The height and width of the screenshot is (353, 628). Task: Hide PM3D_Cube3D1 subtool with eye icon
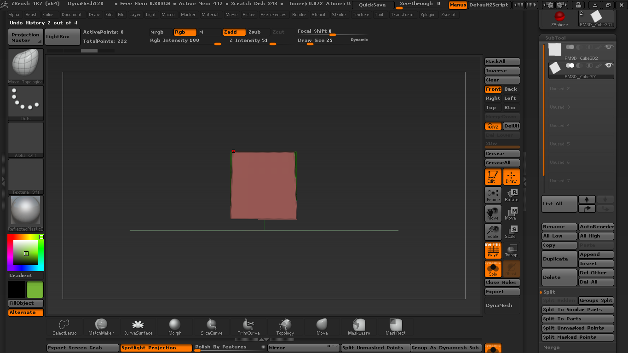pyautogui.click(x=609, y=65)
